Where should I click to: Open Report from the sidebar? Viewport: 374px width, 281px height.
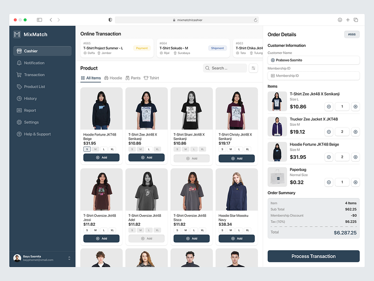42,111
